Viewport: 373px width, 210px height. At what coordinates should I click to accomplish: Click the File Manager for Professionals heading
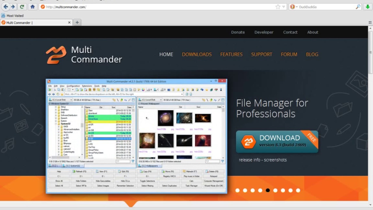click(x=272, y=108)
